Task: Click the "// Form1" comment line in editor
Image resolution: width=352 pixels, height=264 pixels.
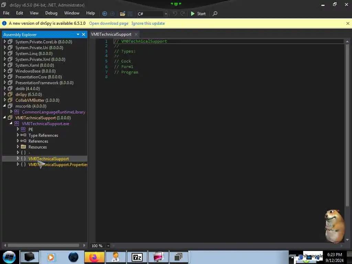Action: [x=124, y=67]
